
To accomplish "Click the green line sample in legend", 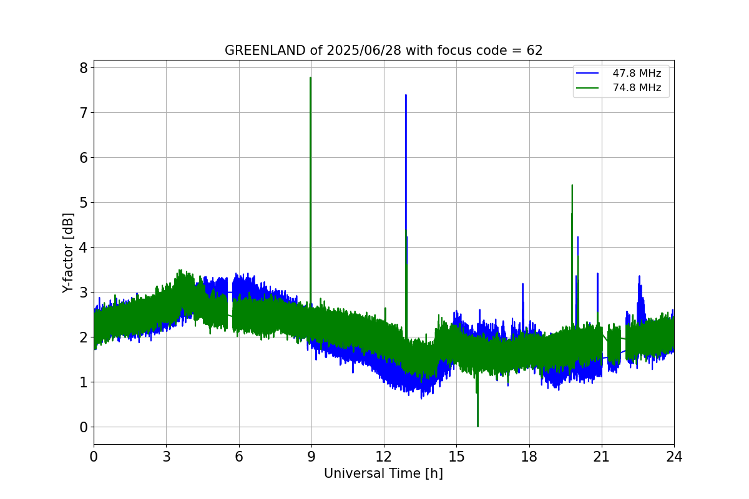I will pyautogui.click(x=588, y=88).
